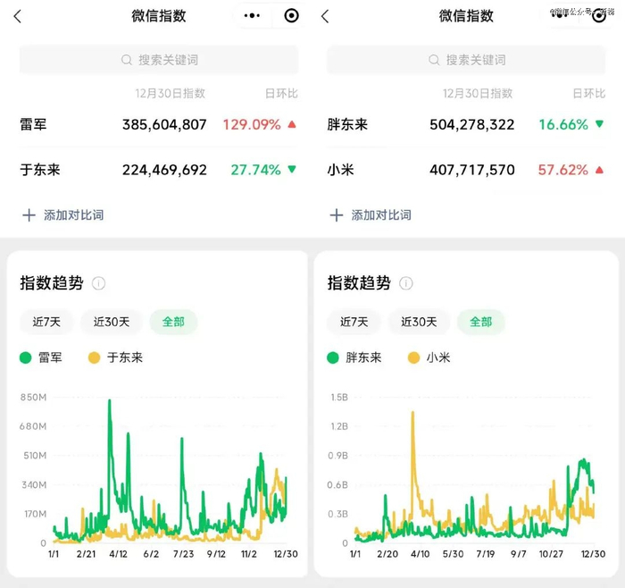Viewport: 625px width, 588px height.
Task: Click 12/30 axis label on left chart
Action: click(286, 554)
